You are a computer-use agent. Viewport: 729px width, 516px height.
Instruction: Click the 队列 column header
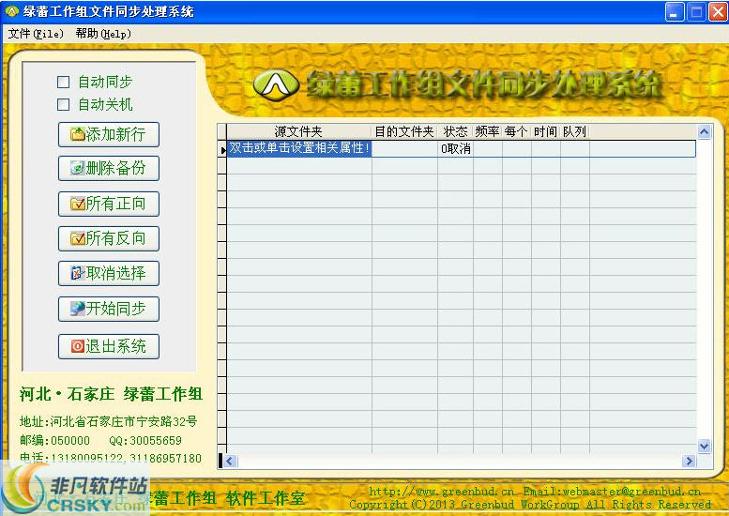574,131
